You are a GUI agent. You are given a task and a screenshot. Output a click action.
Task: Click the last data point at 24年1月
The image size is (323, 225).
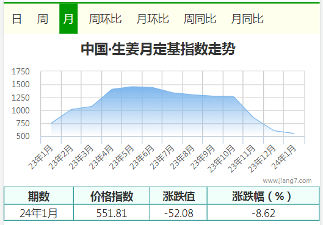coord(294,134)
